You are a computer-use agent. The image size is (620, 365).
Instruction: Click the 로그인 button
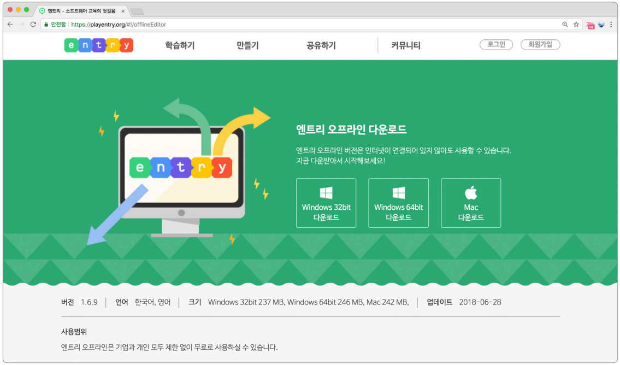pyautogui.click(x=496, y=45)
